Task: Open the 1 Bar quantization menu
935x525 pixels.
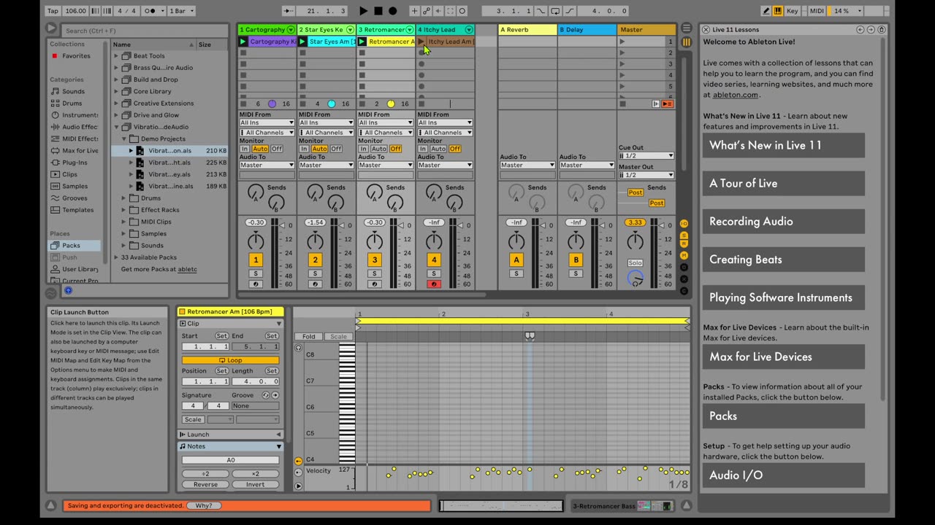Action: point(180,11)
